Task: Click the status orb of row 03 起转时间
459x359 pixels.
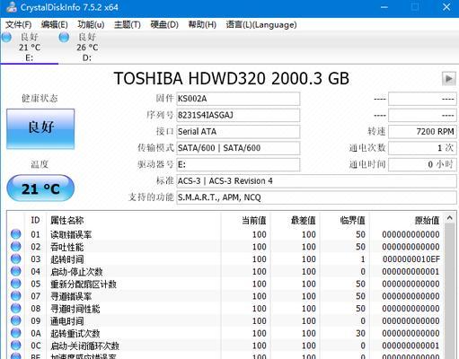Action: click(15, 258)
